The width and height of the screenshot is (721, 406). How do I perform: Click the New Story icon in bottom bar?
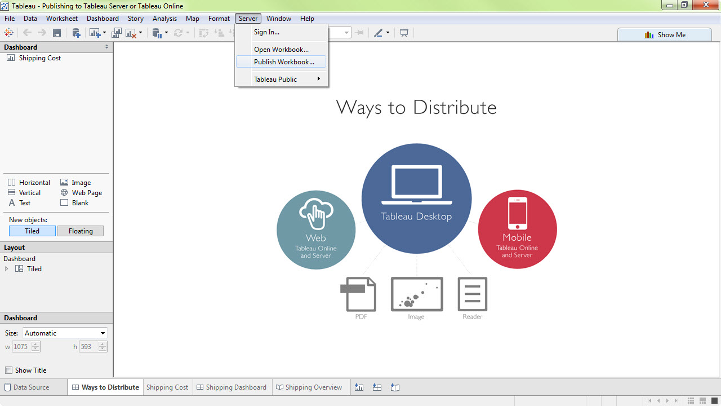(x=395, y=387)
